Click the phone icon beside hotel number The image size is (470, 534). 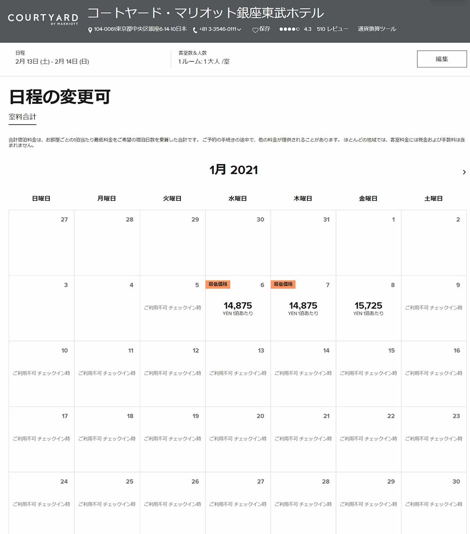pyautogui.click(x=196, y=31)
